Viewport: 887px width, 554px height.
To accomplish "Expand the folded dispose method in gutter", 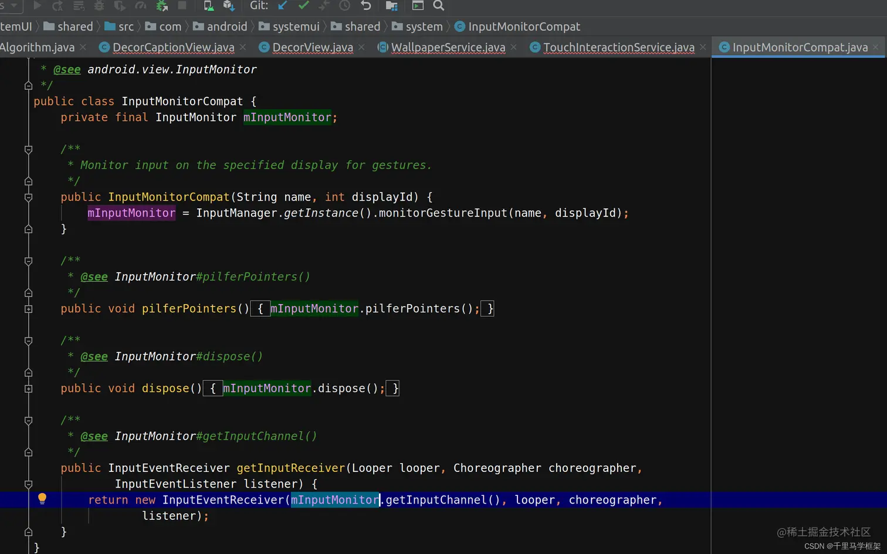I will point(28,389).
